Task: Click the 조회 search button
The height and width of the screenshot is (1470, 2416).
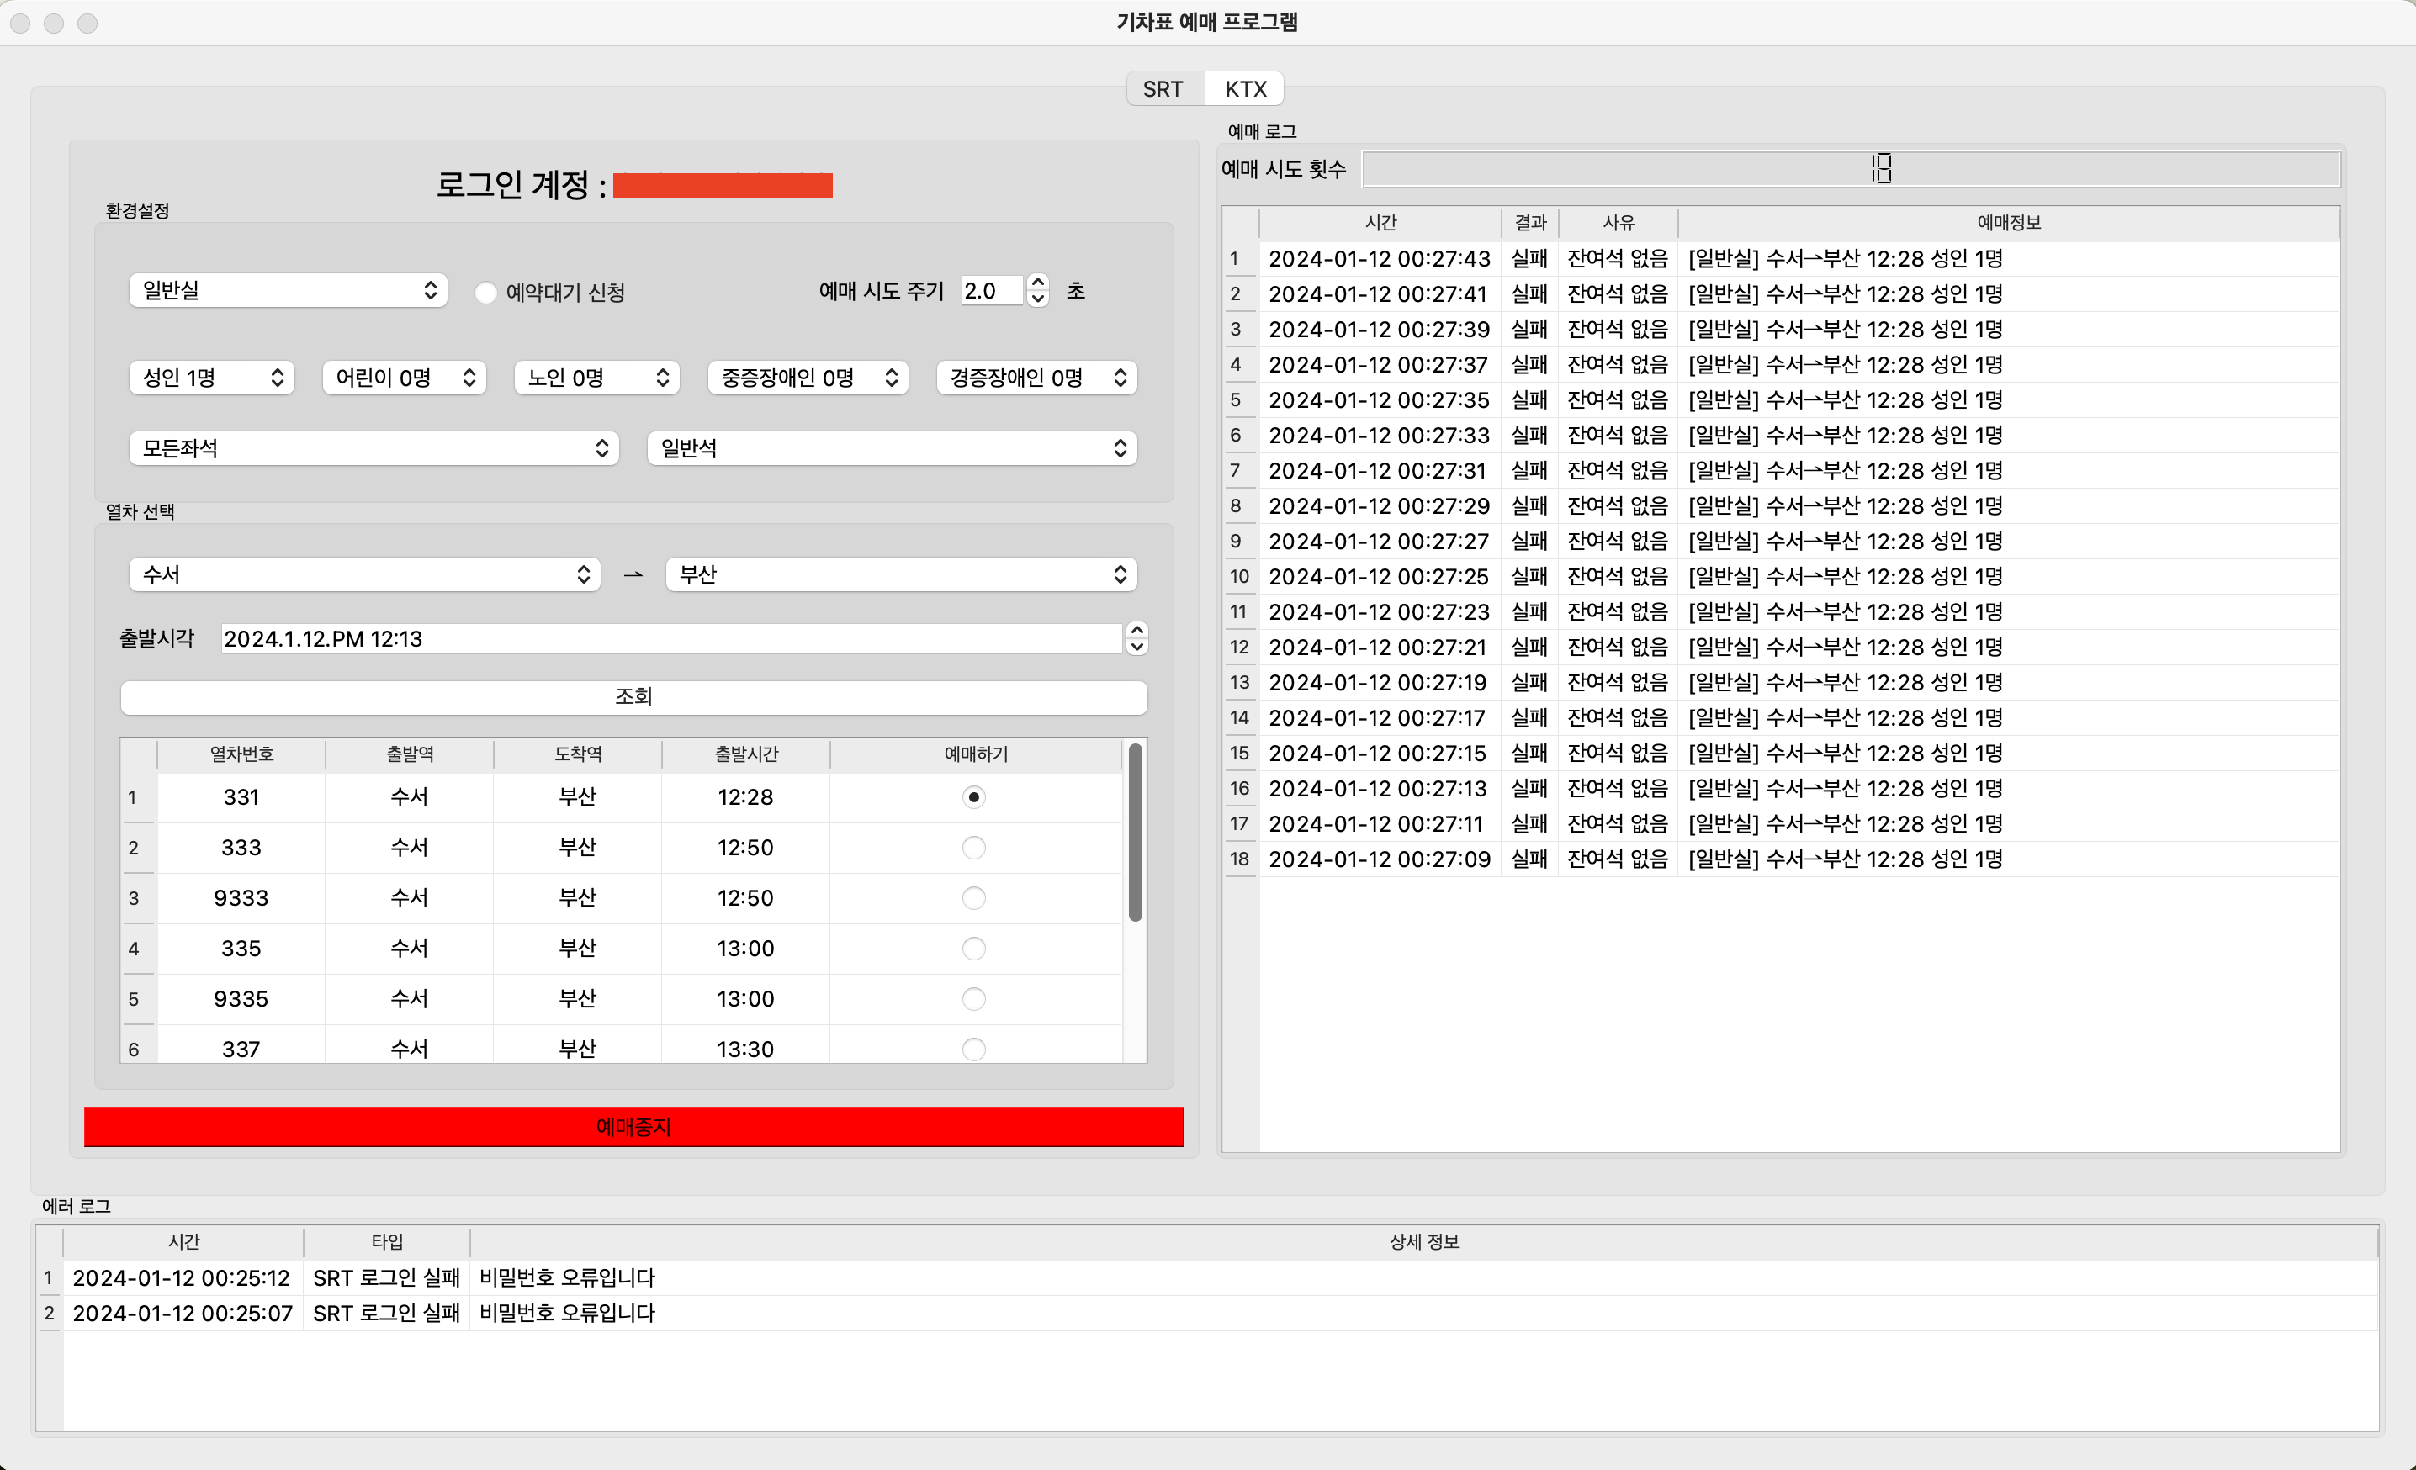Action: [x=633, y=697]
